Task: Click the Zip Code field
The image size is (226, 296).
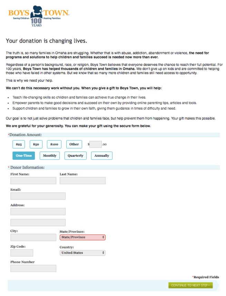Action: 22,253
